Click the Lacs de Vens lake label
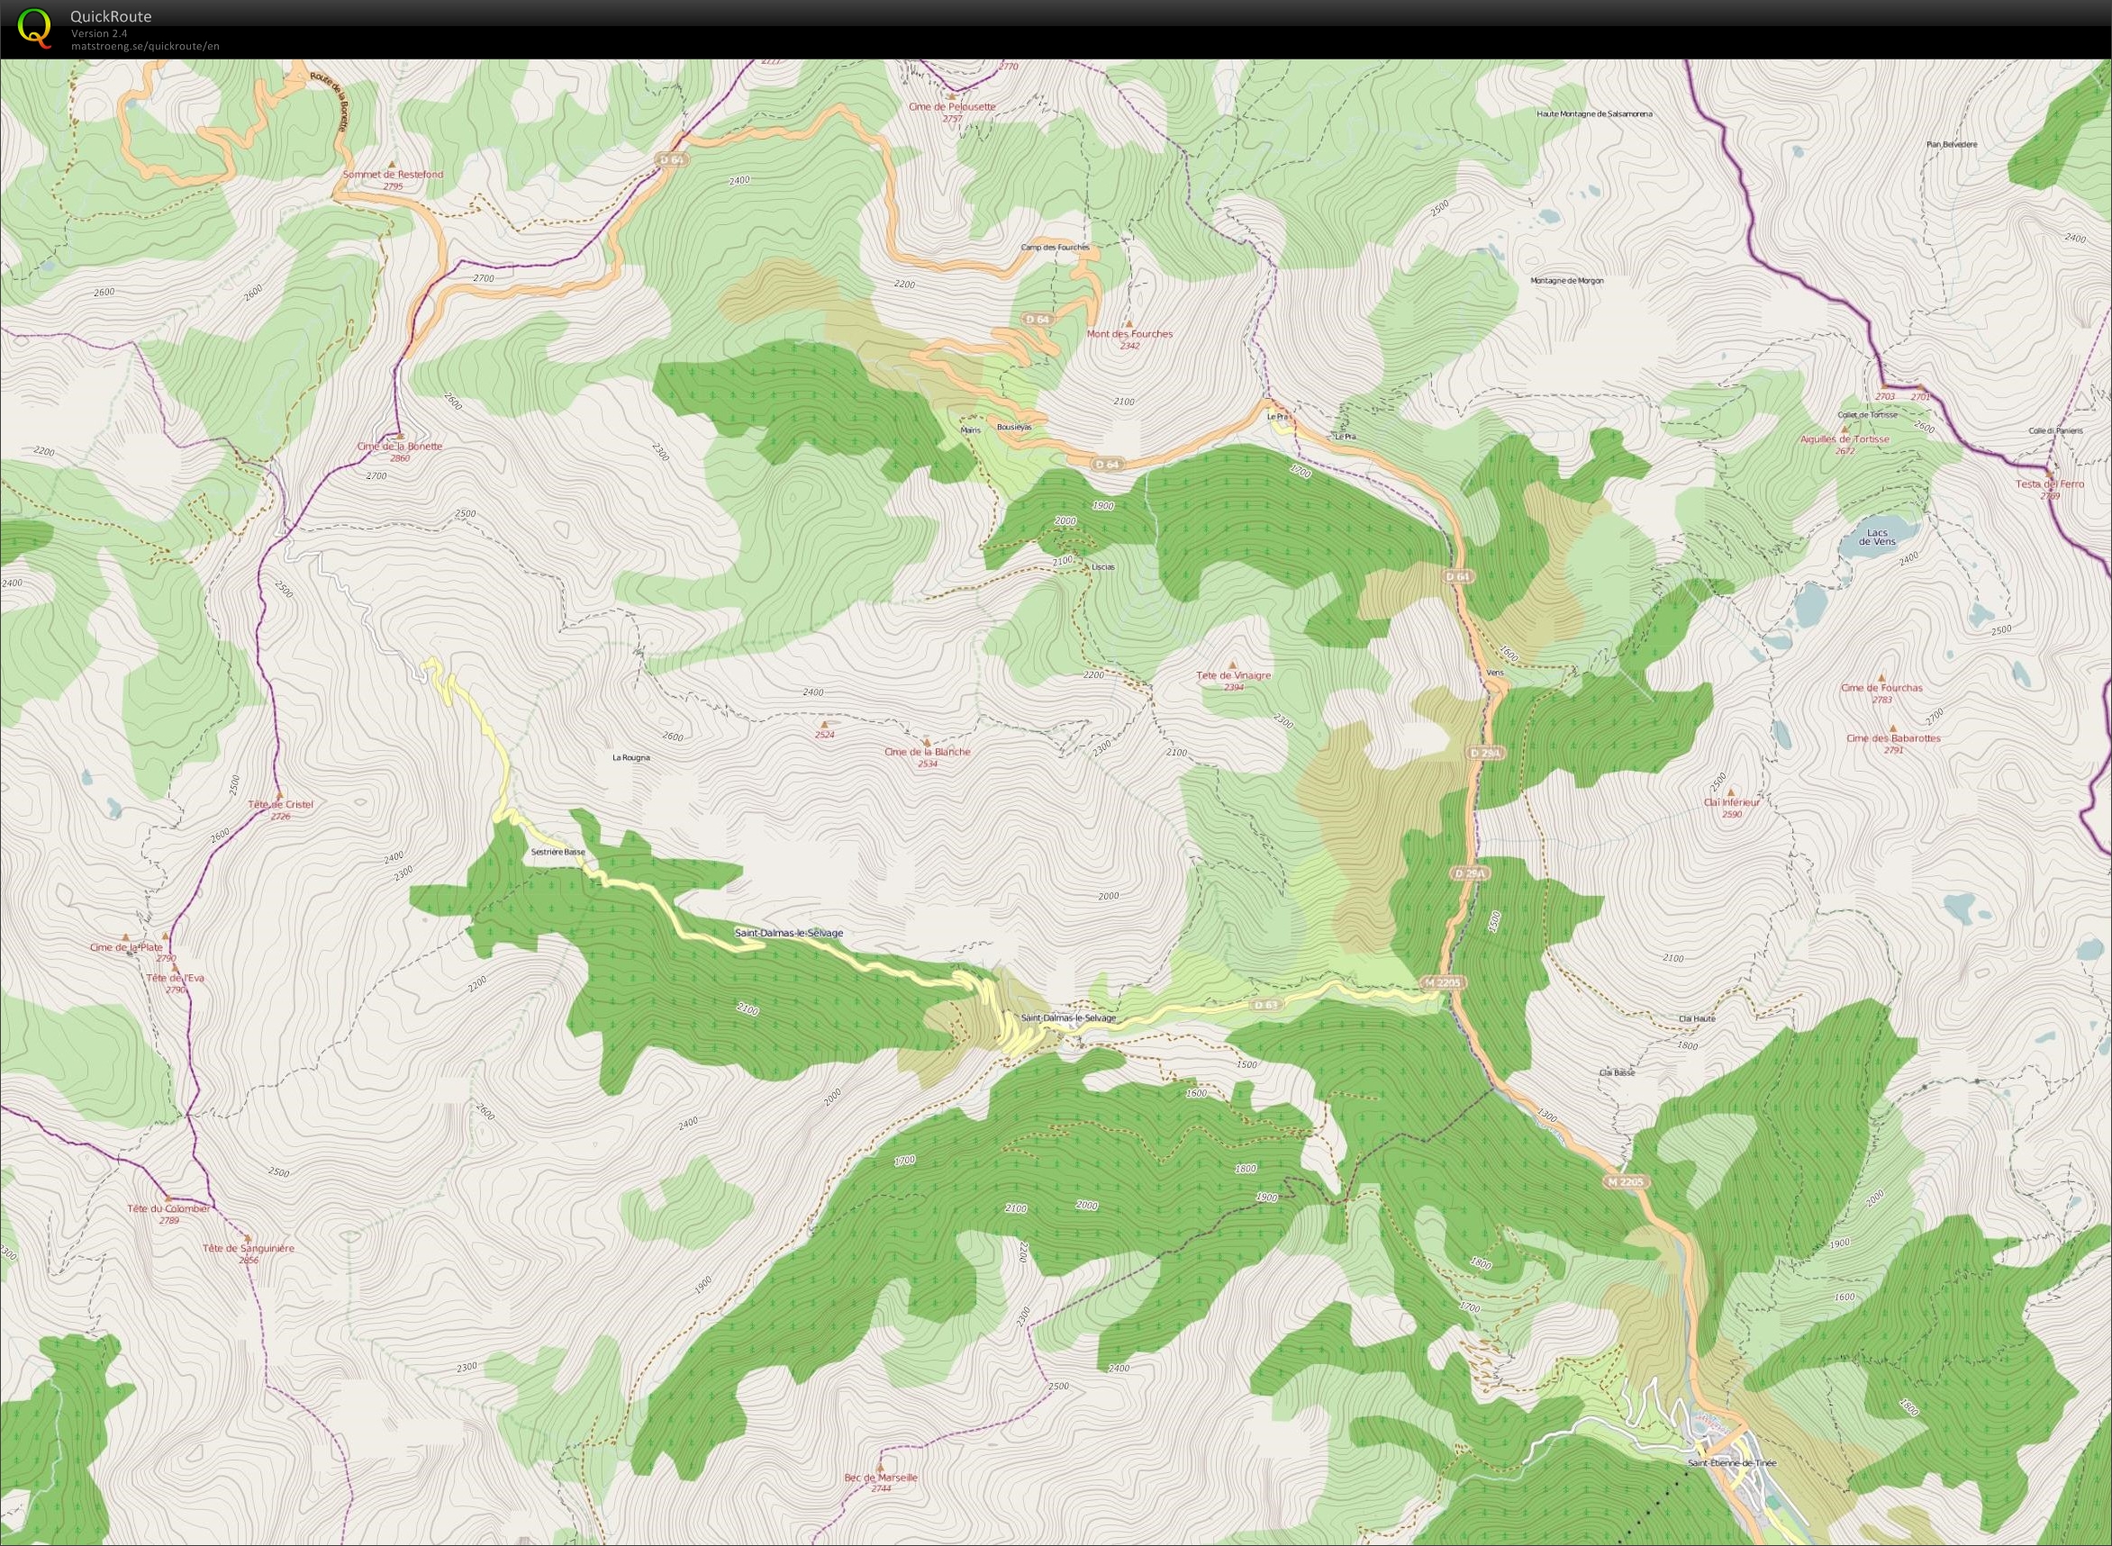 pos(1876,538)
